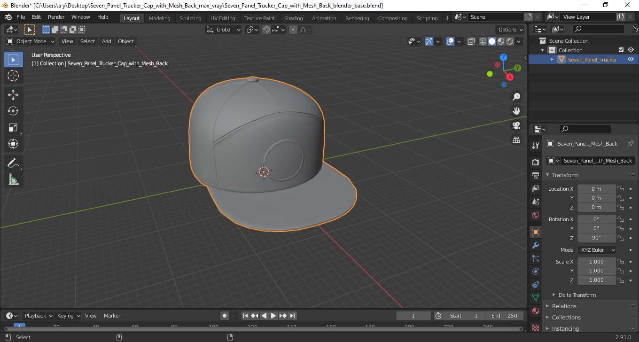Open the Tool properties tab

pos(535,146)
